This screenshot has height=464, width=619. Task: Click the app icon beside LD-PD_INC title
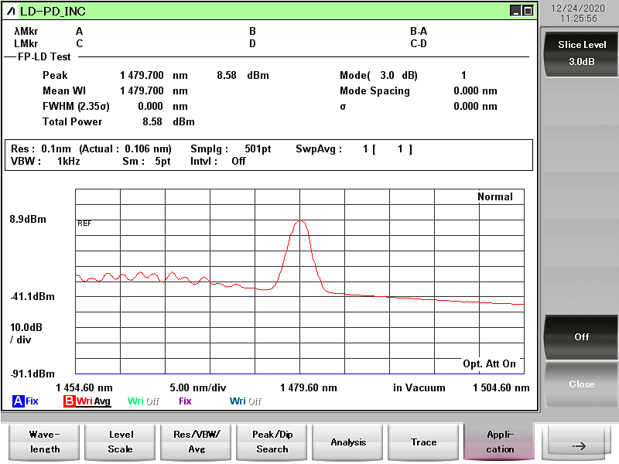tap(11, 11)
